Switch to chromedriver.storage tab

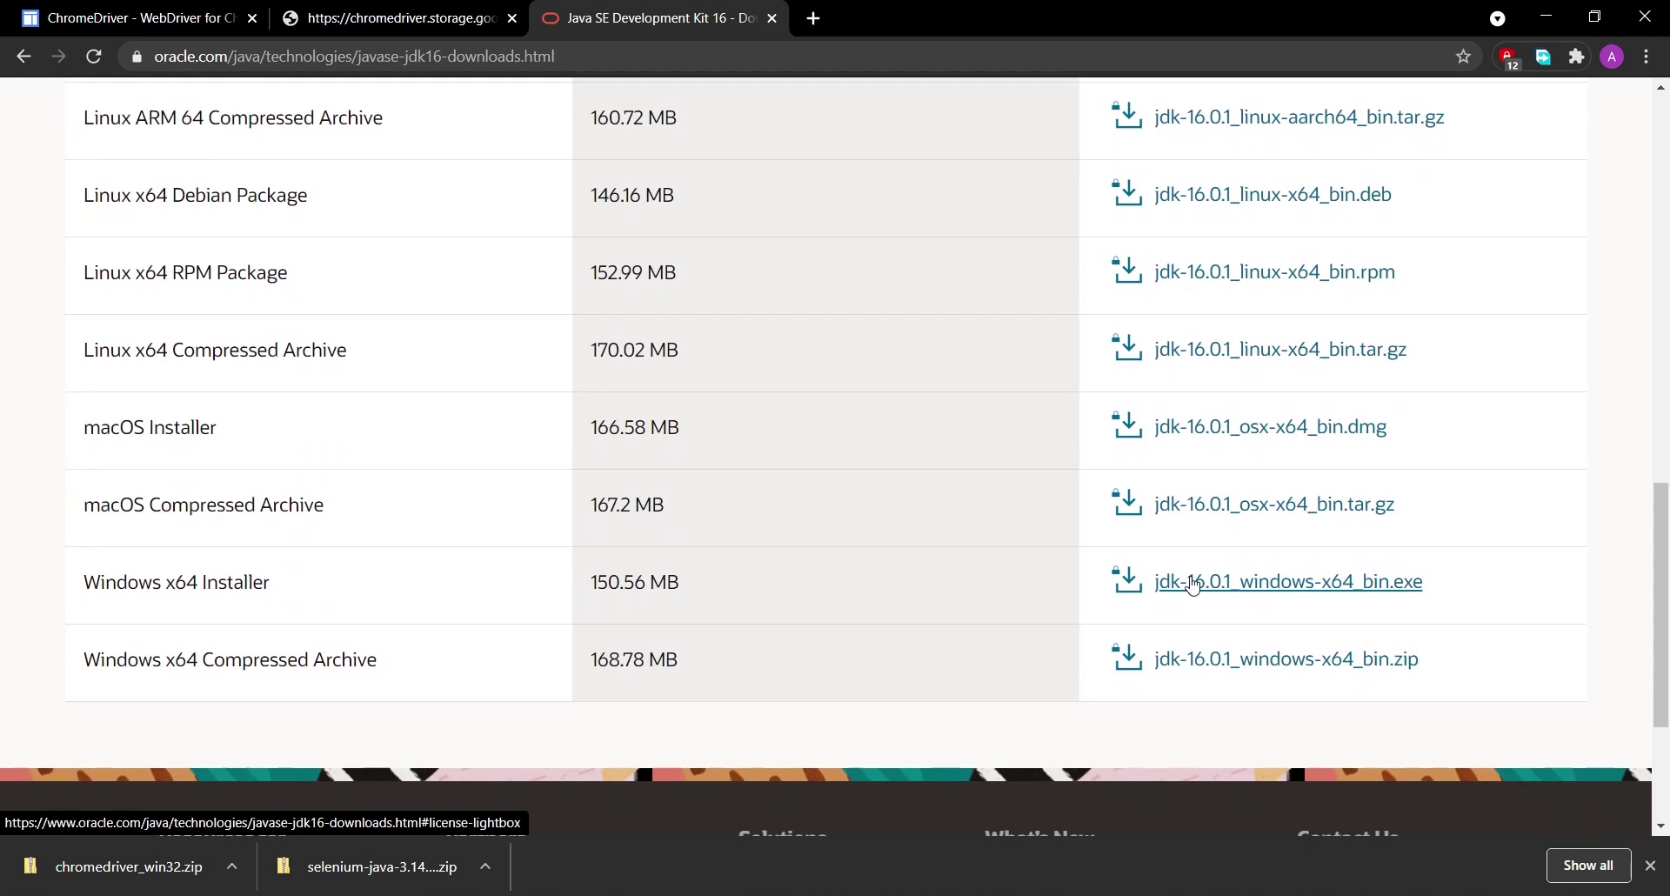pos(400,18)
